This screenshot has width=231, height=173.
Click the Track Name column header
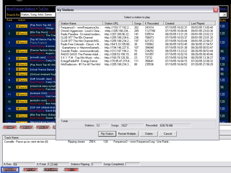(29, 137)
